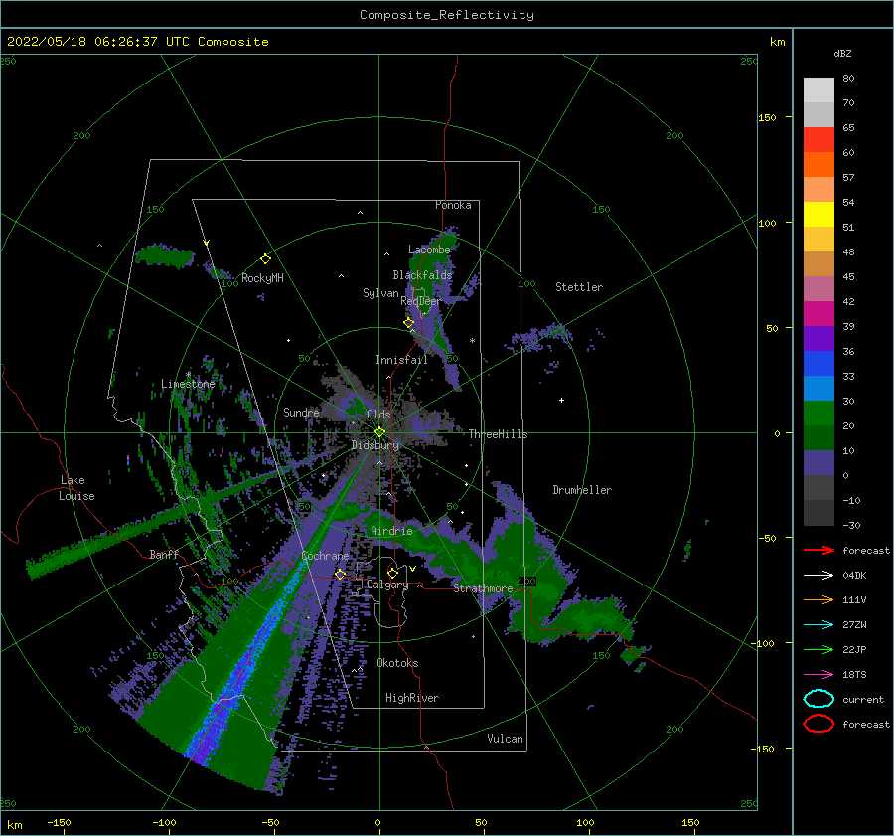Click the Okotoks label

coord(397,663)
